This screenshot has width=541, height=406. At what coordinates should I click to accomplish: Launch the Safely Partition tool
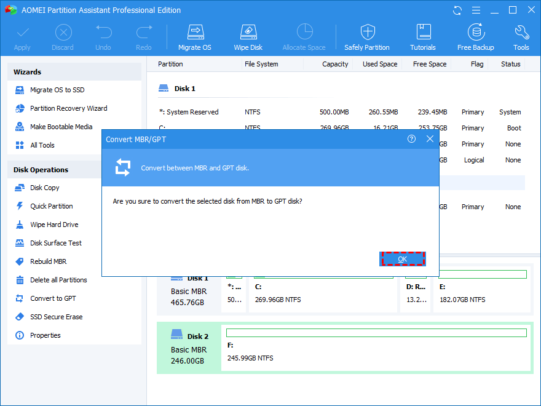(367, 38)
